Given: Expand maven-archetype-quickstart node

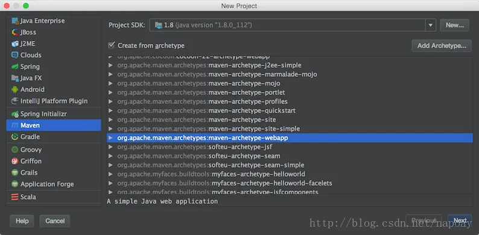Looking at the screenshot, I should coord(110,111).
